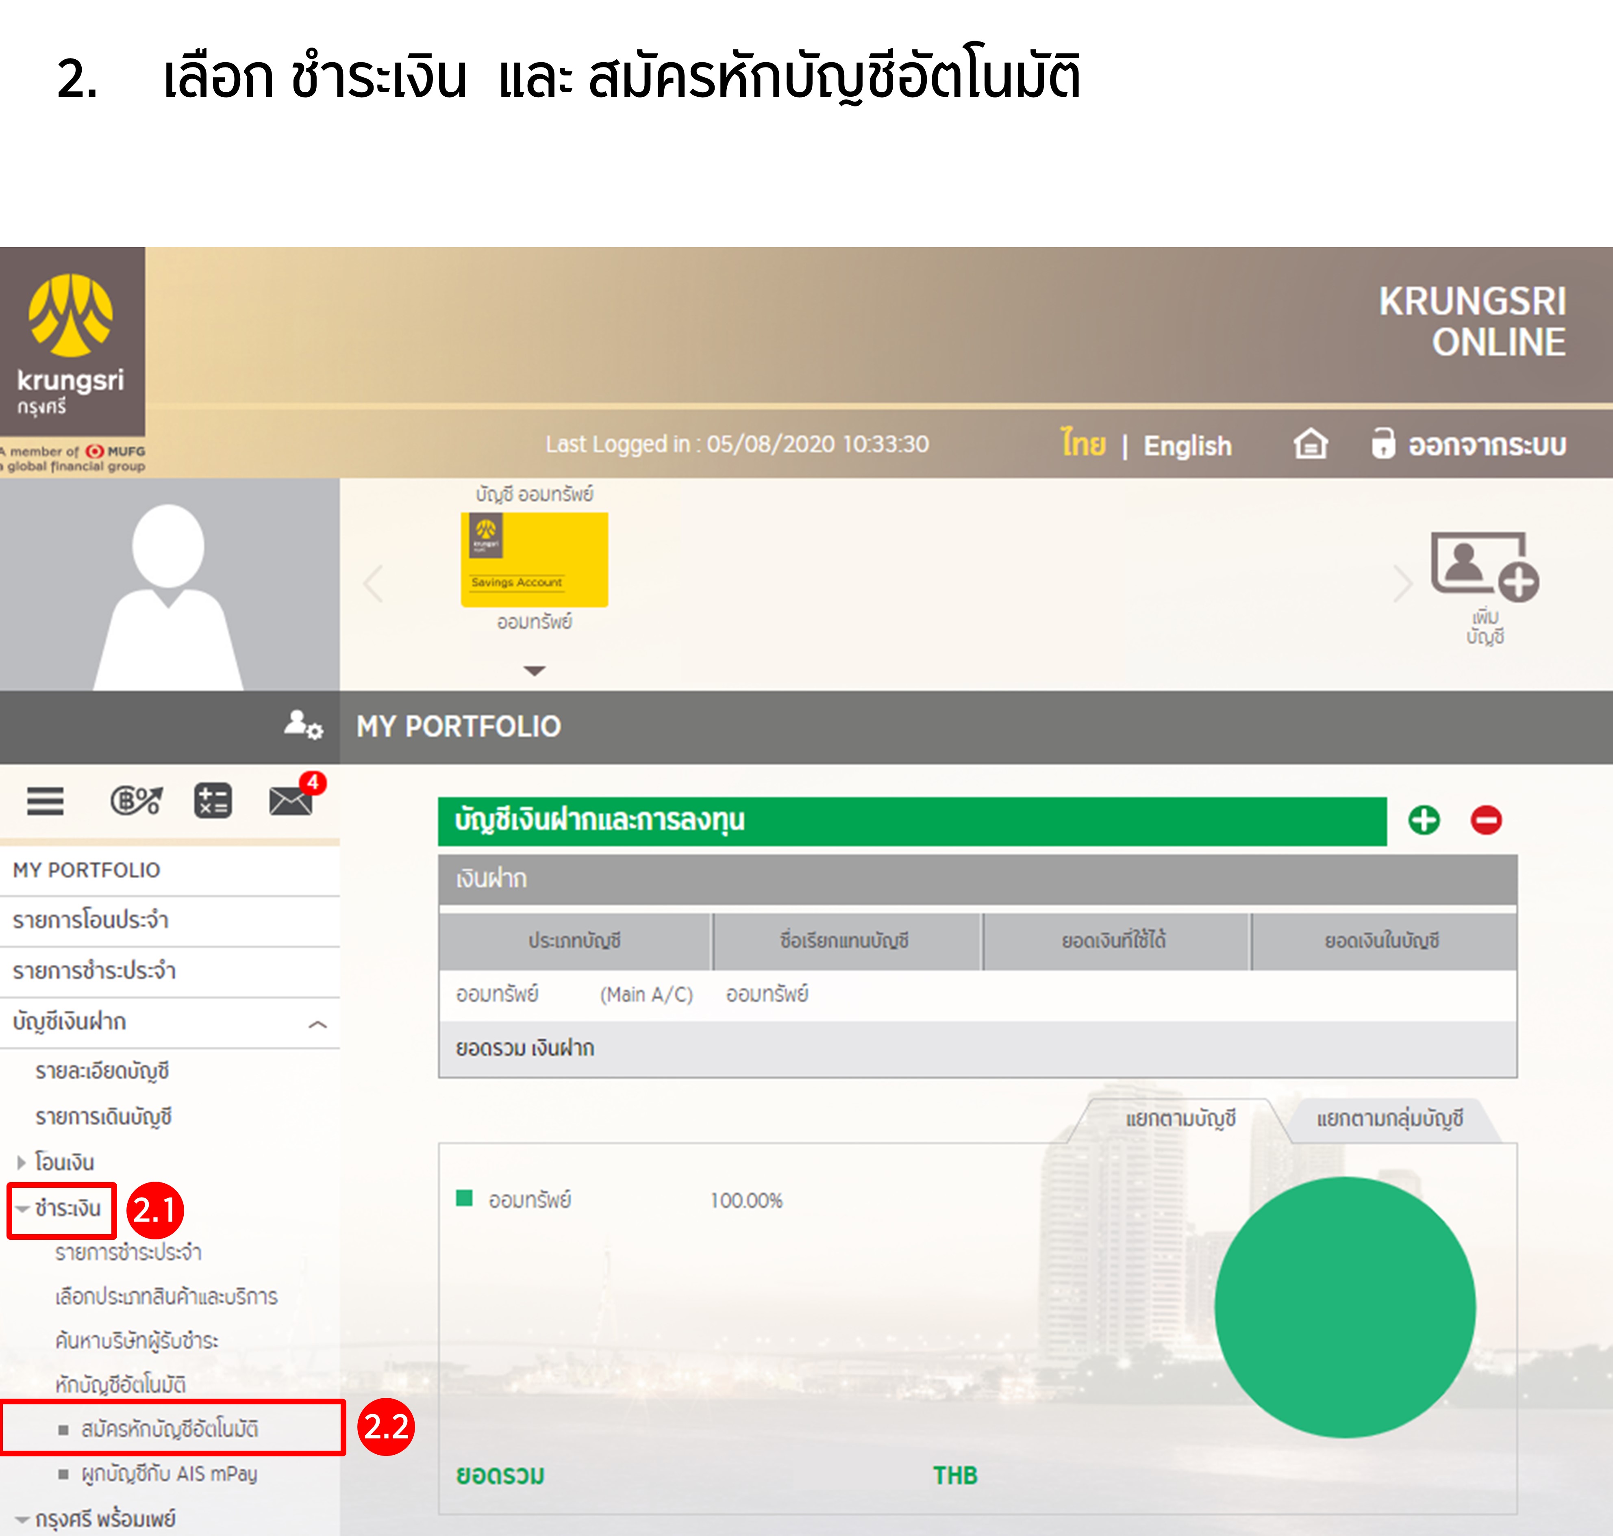Select the yellow Savings Account card
The image size is (1613, 1536).
pos(534,559)
